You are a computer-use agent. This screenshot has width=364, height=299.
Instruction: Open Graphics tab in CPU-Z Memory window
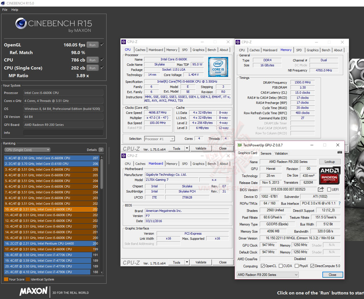pos(312,50)
